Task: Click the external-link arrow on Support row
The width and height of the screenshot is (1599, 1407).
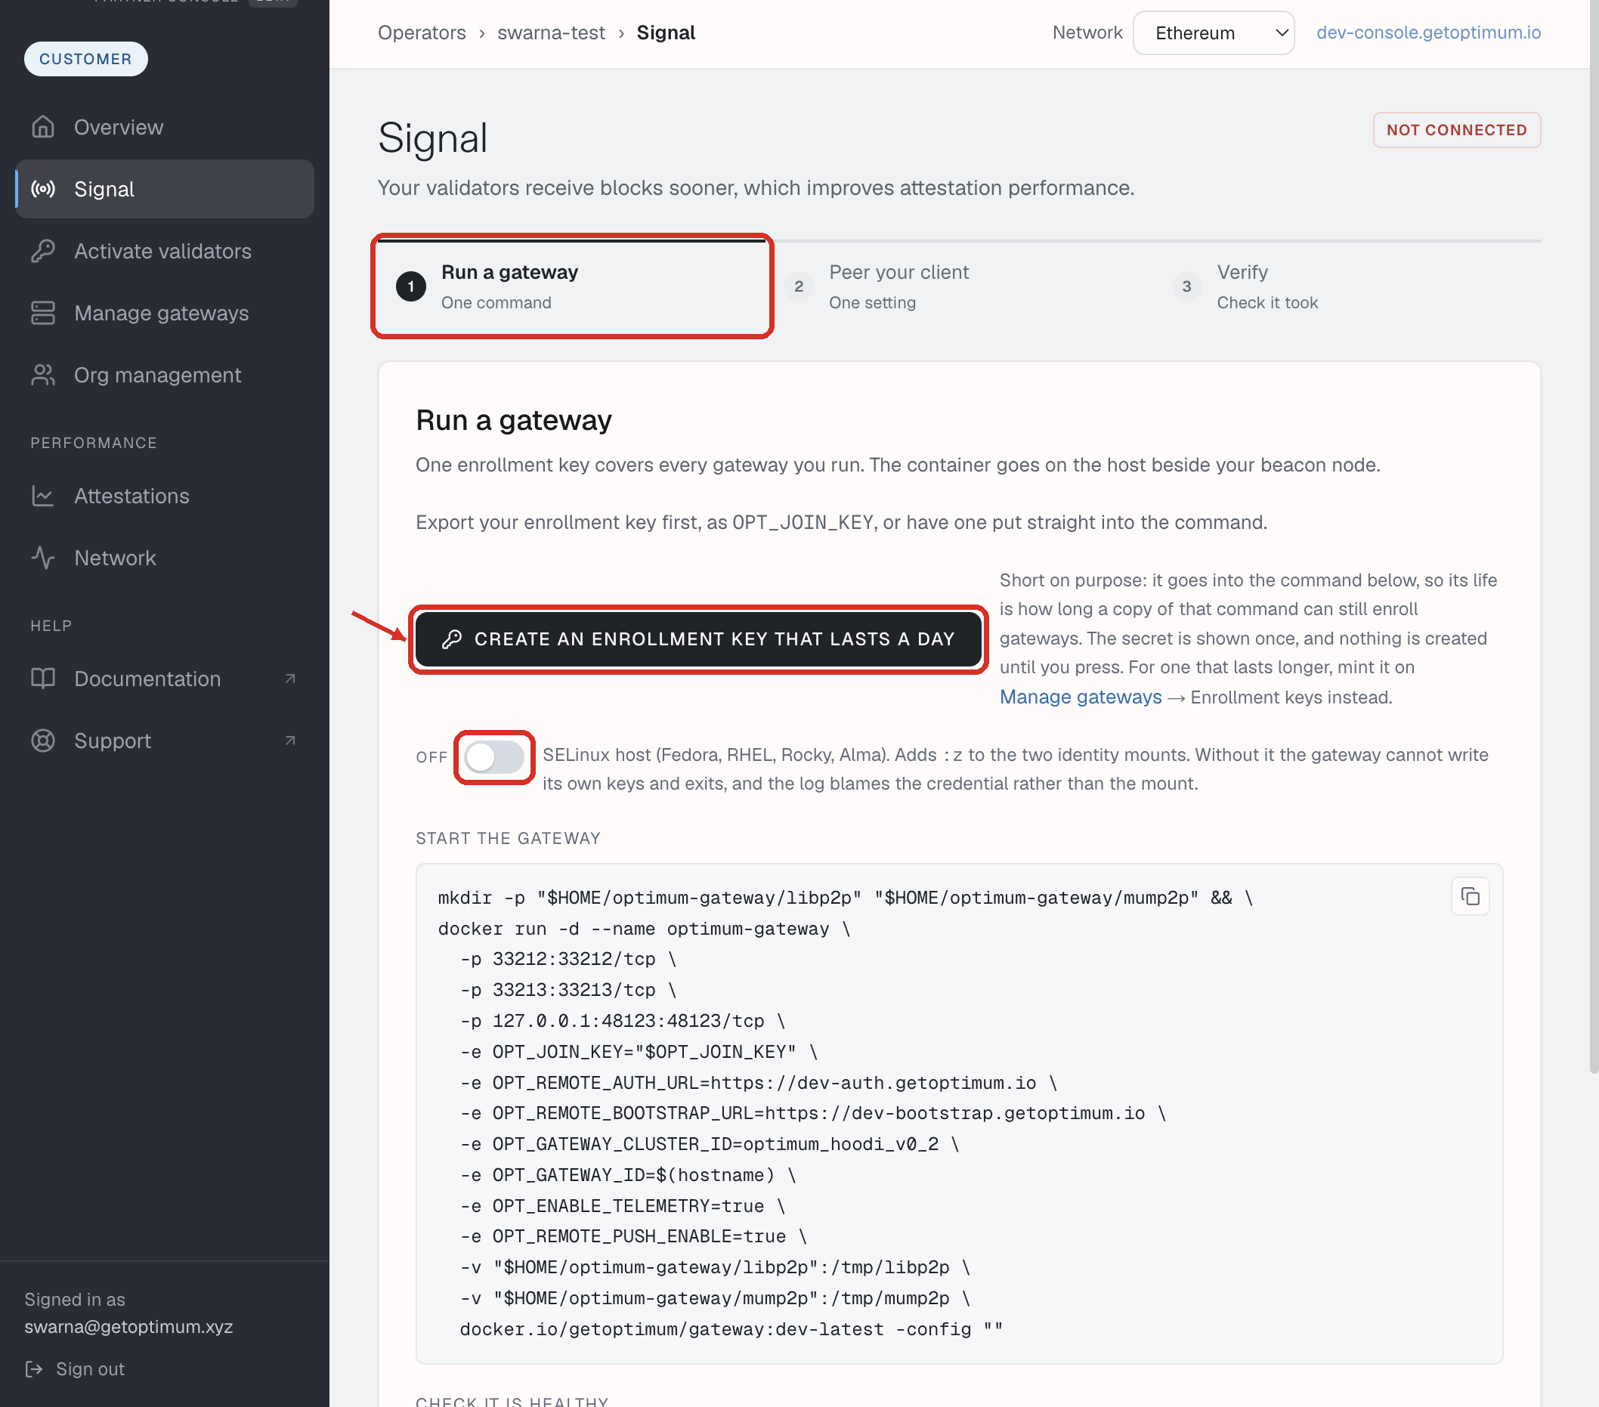Action: pyautogui.click(x=290, y=740)
